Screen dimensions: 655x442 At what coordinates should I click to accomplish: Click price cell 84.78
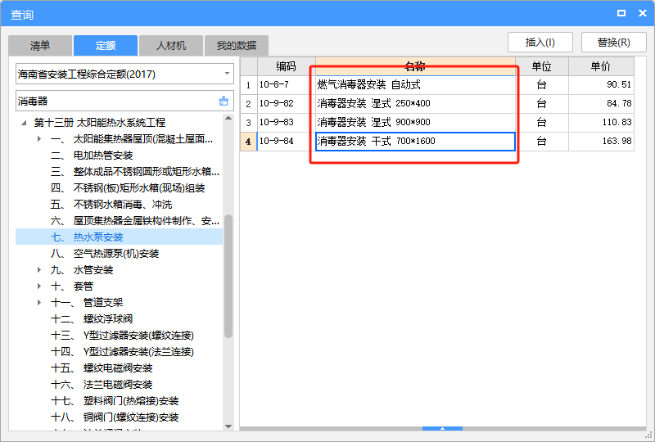601,104
